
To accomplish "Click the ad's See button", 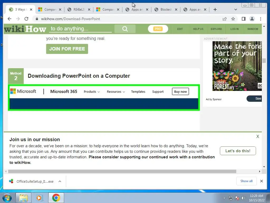I will [x=254, y=99].
